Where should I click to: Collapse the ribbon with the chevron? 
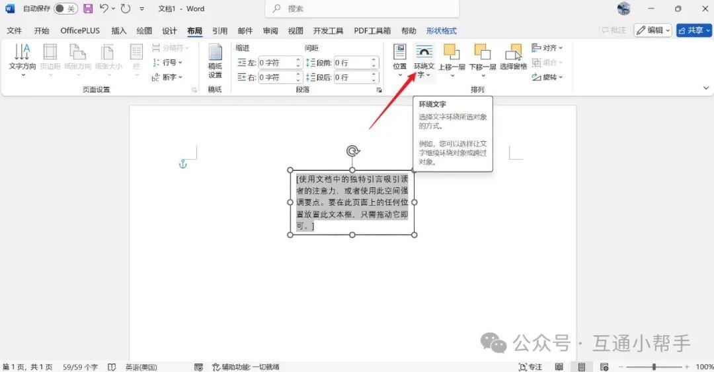[706, 88]
